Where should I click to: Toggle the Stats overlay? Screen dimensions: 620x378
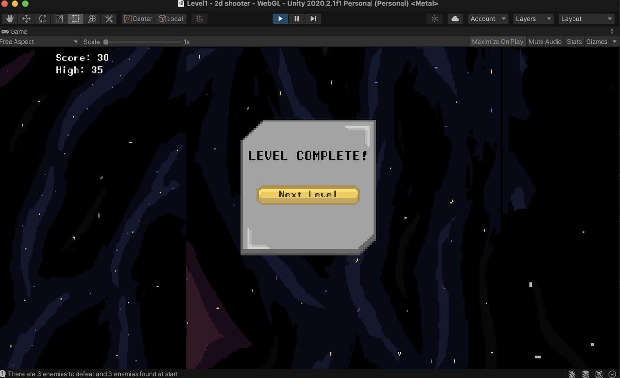tap(574, 42)
